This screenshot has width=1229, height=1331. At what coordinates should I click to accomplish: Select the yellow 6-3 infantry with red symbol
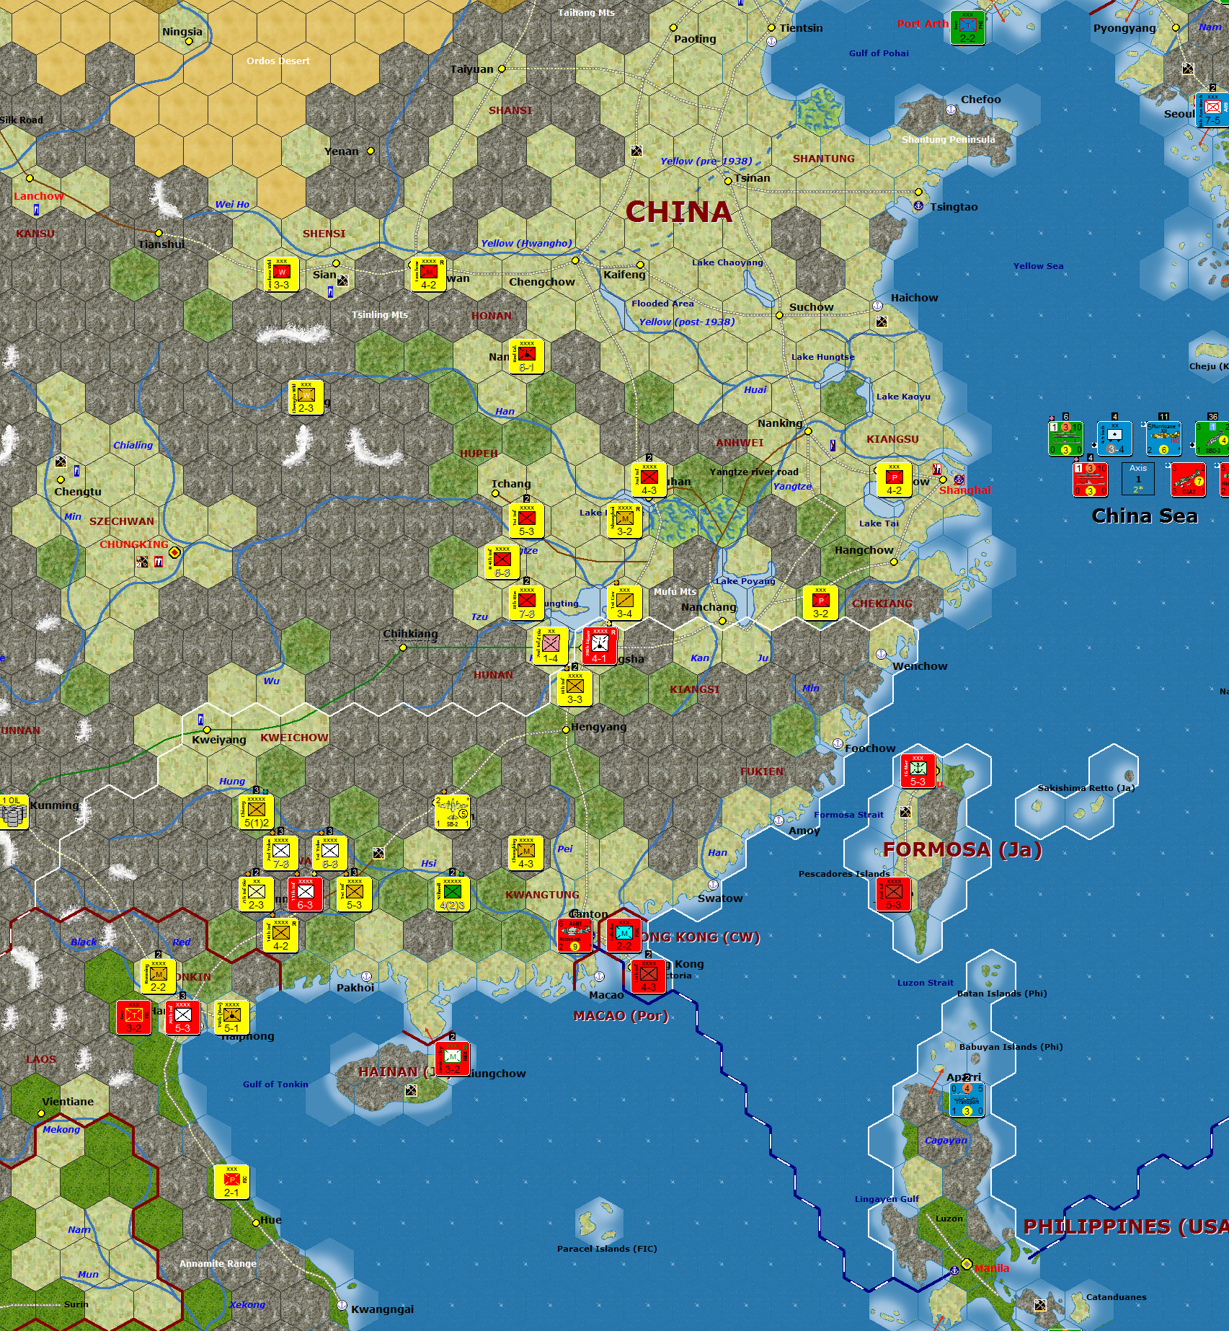tap(502, 562)
